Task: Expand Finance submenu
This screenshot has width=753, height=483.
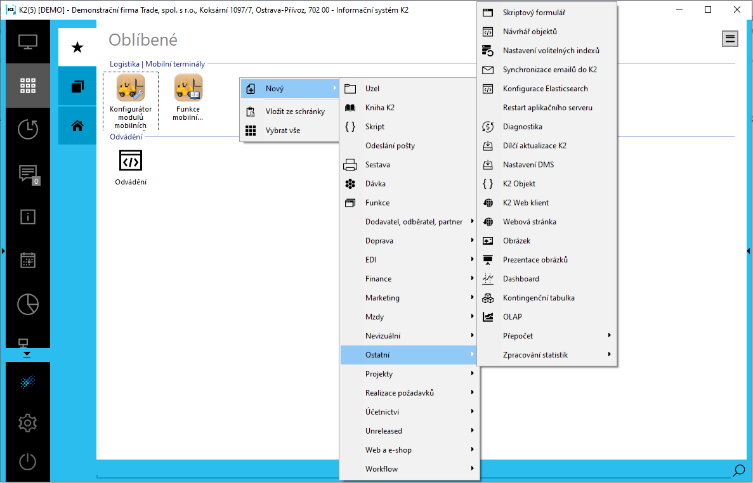Action: [408, 279]
